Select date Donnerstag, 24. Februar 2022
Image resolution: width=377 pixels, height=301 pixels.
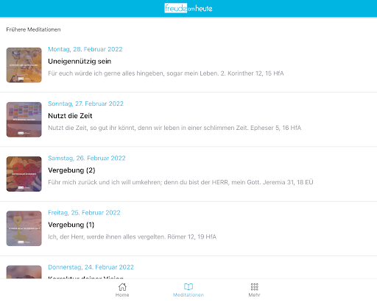[x=91, y=267]
